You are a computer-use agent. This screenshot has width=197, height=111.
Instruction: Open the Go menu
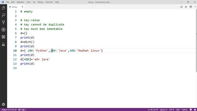pos(34,2)
